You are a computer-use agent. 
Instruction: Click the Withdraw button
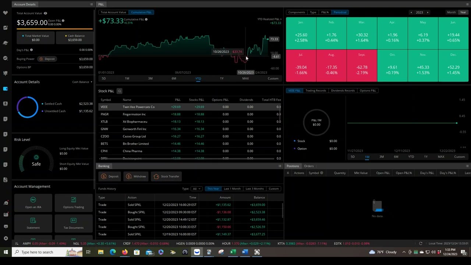point(136,176)
